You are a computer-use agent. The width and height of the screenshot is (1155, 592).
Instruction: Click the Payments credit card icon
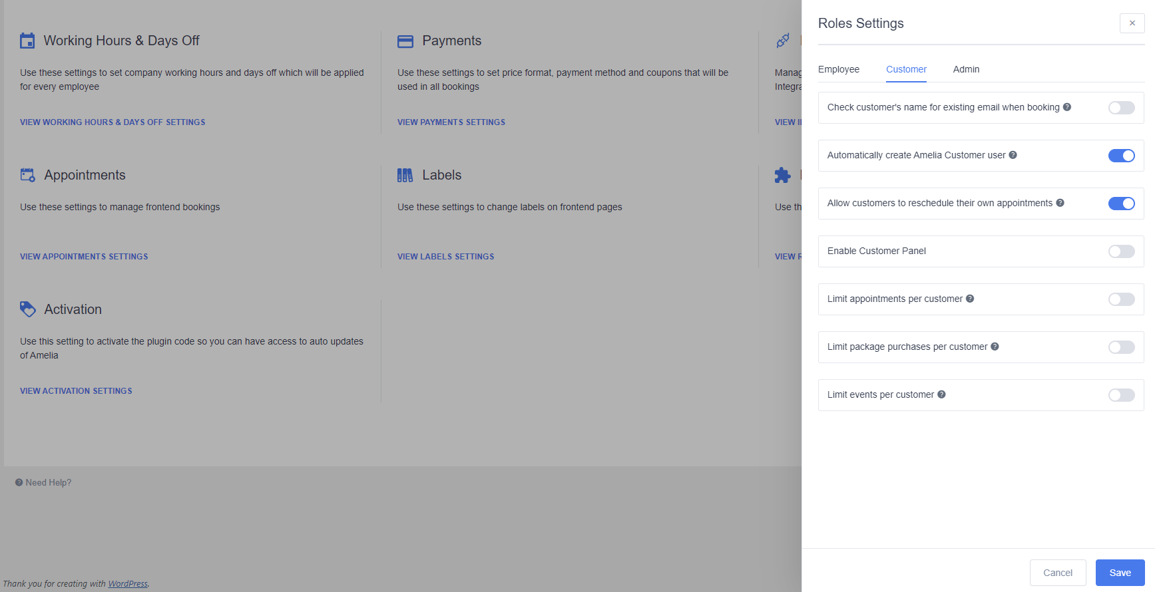pyautogui.click(x=405, y=41)
